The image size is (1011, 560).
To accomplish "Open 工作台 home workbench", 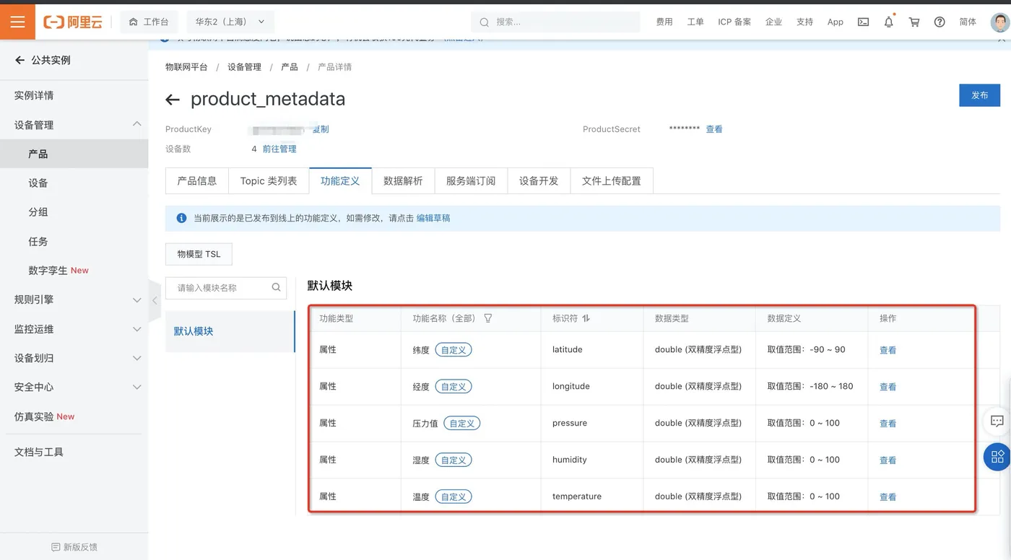I will tap(149, 22).
